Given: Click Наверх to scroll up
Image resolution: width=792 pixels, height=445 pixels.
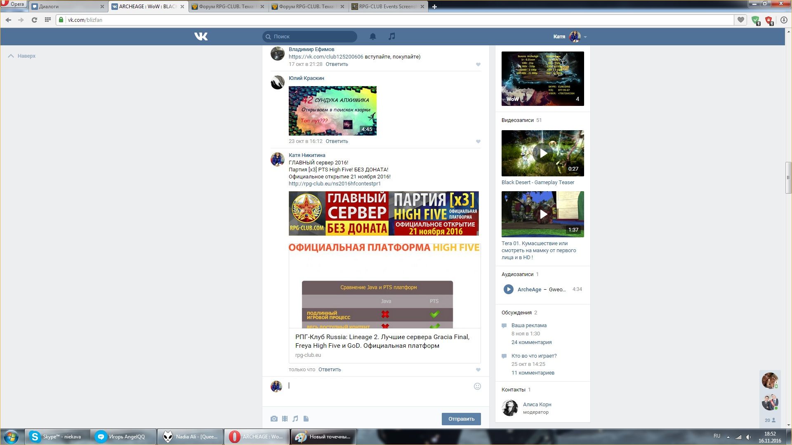Looking at the screenshot, I should (x=22, y=56).
